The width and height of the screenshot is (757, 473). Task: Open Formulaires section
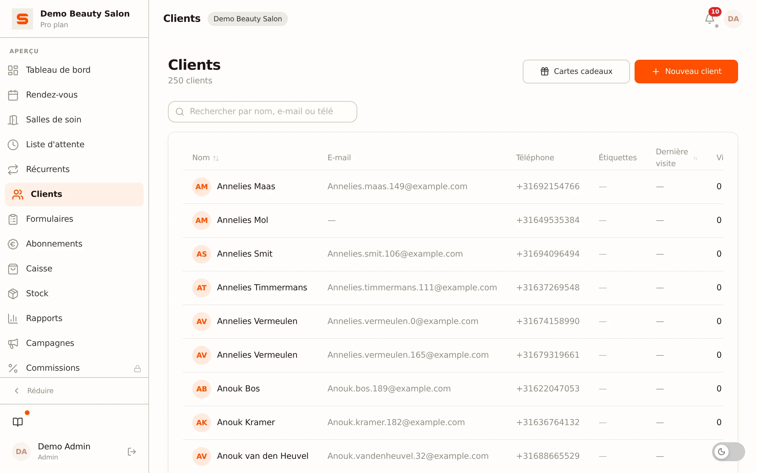pos(74,219)
